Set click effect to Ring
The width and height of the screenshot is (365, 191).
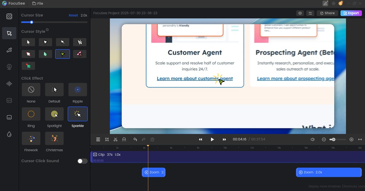point(31,114)
